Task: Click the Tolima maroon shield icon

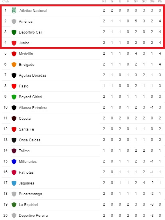Action: click(x=14, y=151)
